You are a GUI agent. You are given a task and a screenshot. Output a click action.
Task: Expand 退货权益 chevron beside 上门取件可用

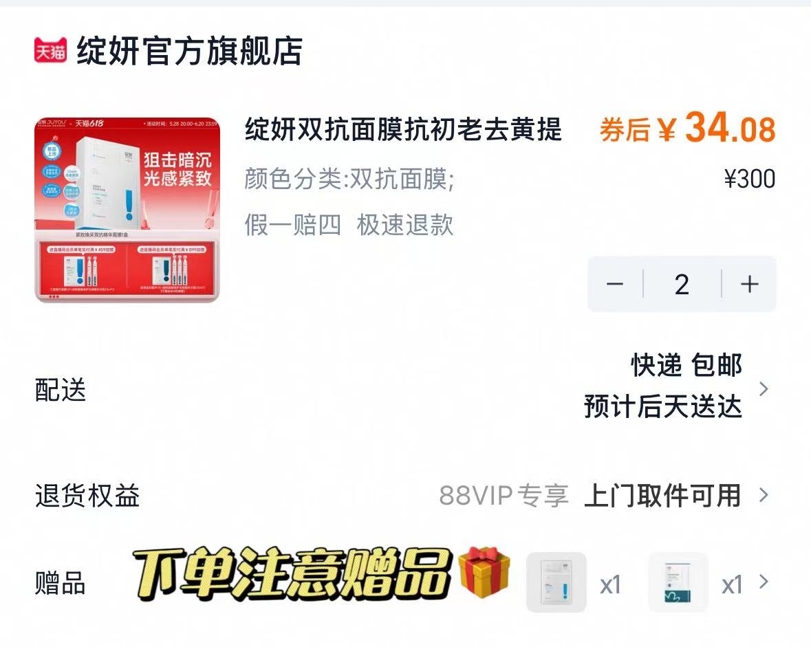click(x=764, y=496)
